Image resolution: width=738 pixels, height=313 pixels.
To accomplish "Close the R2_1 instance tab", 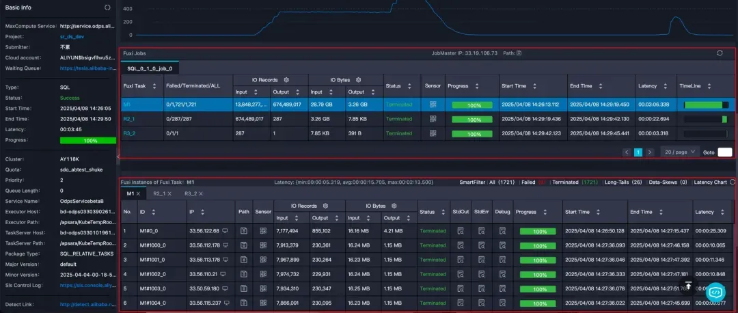I will [169, 193].
